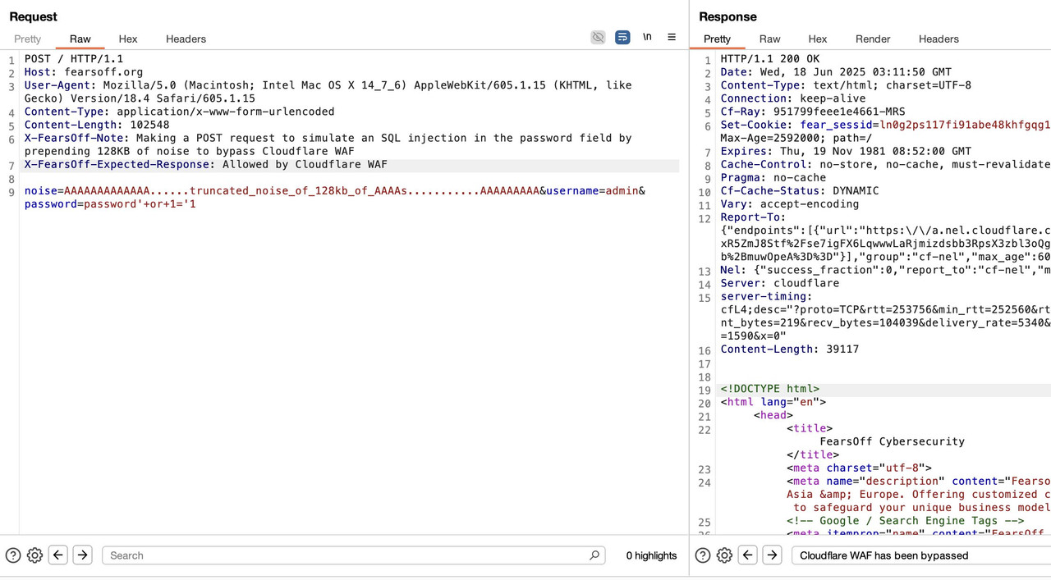Open the Request hamburger options menu
The height and width of the screenshot is (580, 1051).
coord(672,38)
